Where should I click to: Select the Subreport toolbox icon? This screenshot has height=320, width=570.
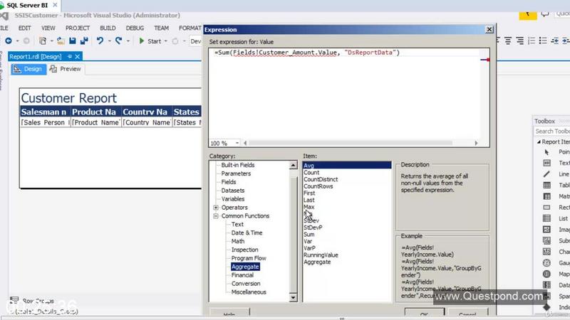coord(546,240)
